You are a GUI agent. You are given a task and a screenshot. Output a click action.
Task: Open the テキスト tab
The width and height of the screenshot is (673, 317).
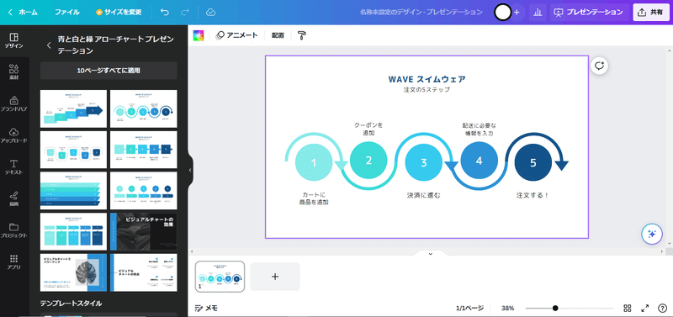pyautogui.click(x=14, y=166)
